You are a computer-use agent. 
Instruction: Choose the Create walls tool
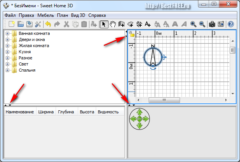(122, 24)
